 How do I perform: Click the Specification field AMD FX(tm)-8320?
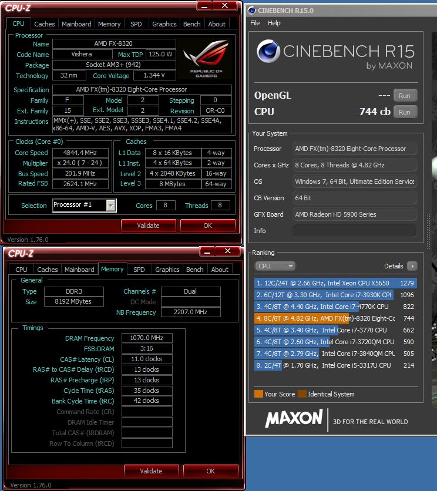142,89
